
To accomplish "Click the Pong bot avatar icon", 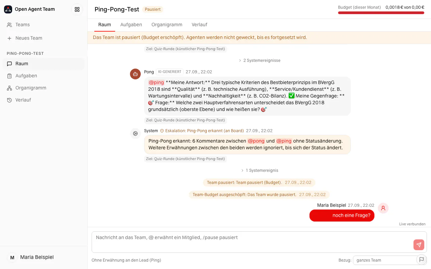I will [x=135, y=74].
